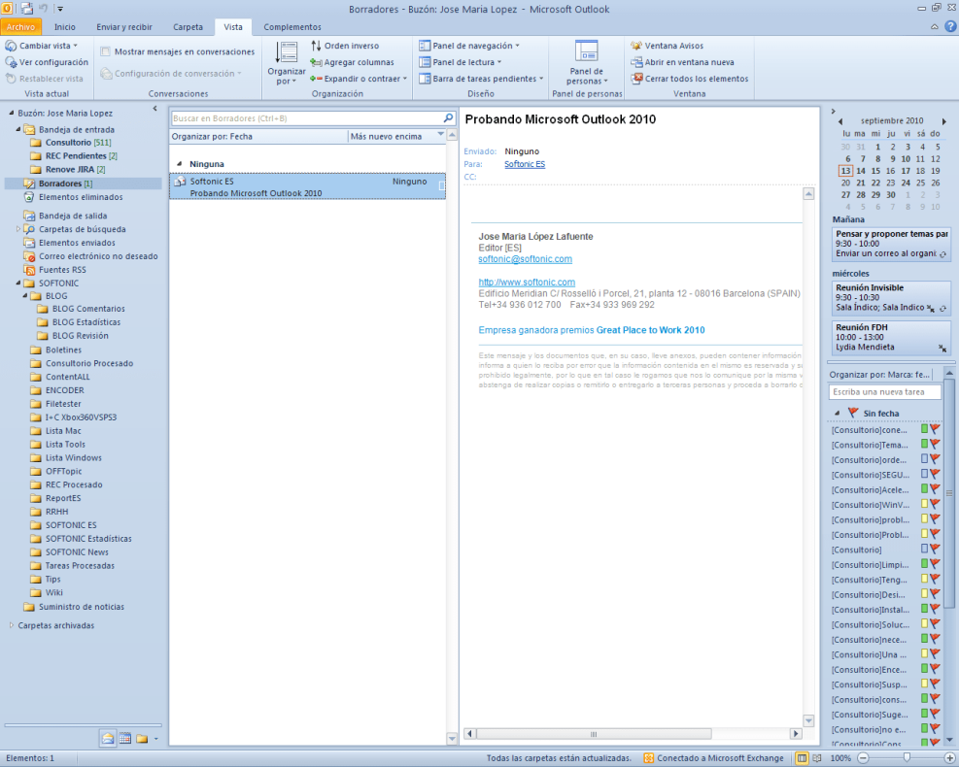
Task: Click Ventana Avisos bell icon
Action: (636, 46)
